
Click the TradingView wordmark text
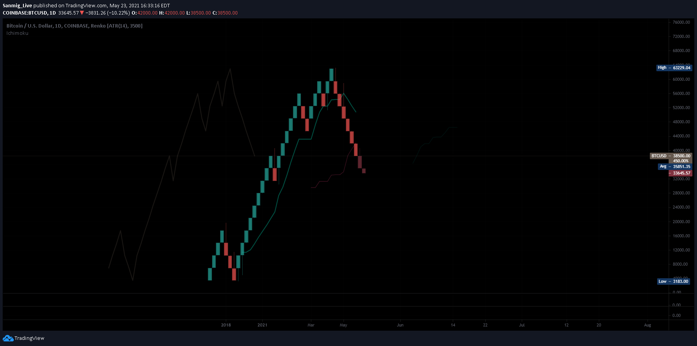30,338
